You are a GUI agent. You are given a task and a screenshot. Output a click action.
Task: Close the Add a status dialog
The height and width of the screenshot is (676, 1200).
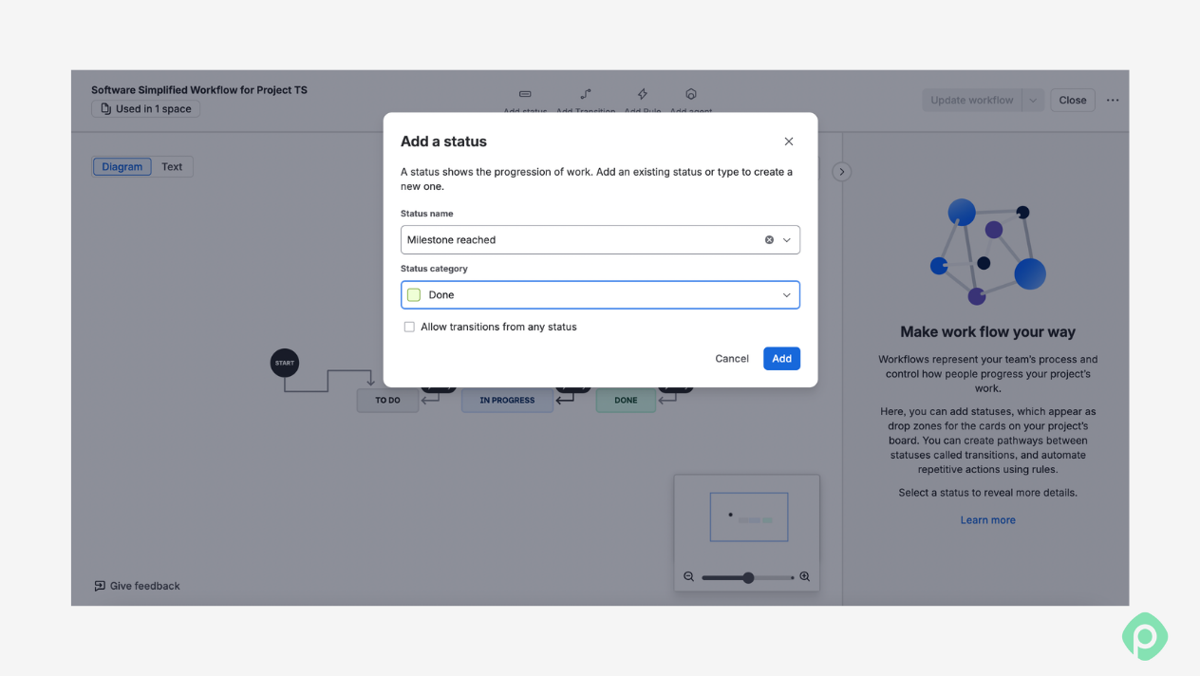[789, 141]
